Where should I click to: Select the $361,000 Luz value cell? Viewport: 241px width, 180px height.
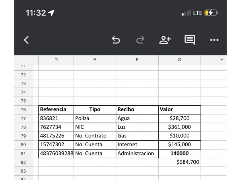click(179, 127)
